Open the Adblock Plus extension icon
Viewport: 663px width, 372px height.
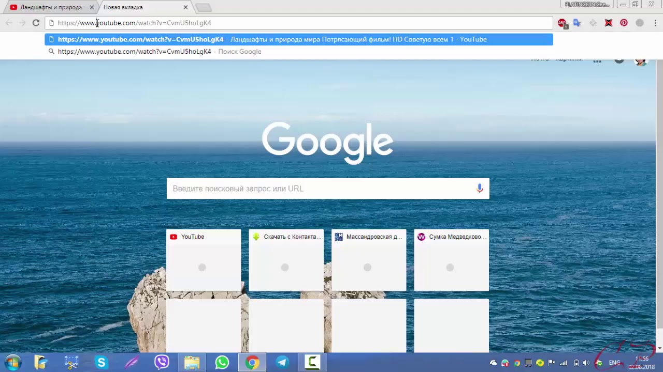(x=562, y=23)
